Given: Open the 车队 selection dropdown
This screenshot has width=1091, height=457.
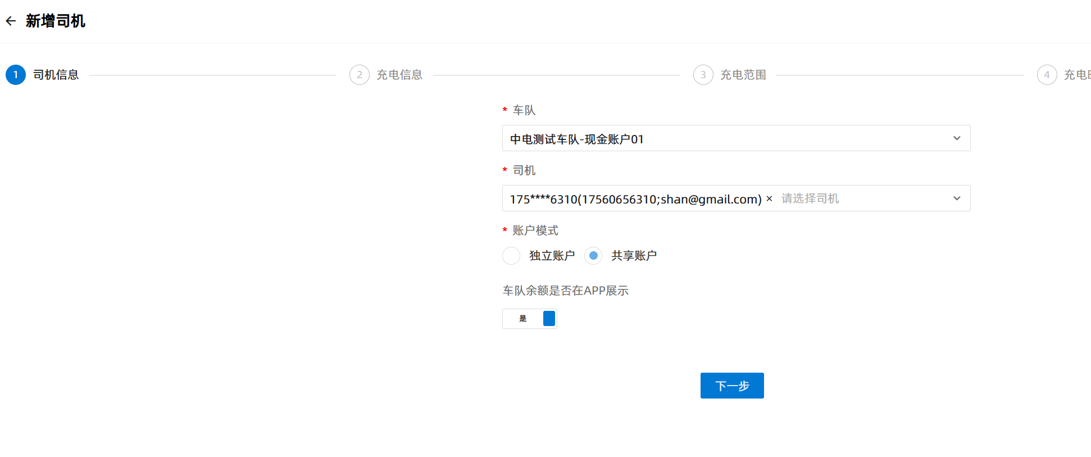Looking at the screenshot, I should coord(725,138).
